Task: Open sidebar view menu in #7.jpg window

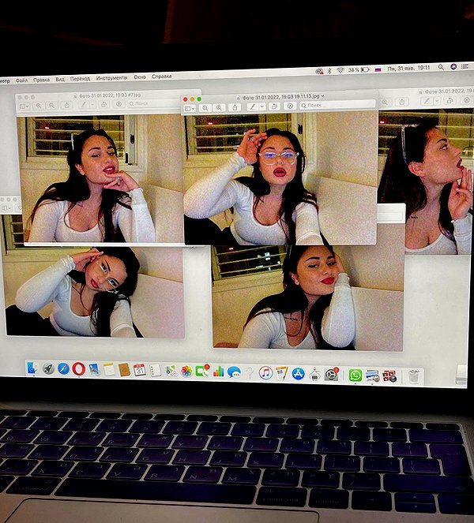Action: pyautogui.click(x=24, y=106)
